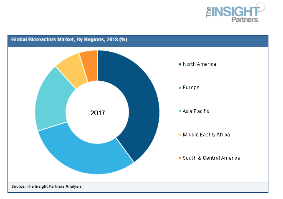The image size is (283, 199).
Task: Select the Middle East & Africa yellow segment
Action: tap(73, 69)
